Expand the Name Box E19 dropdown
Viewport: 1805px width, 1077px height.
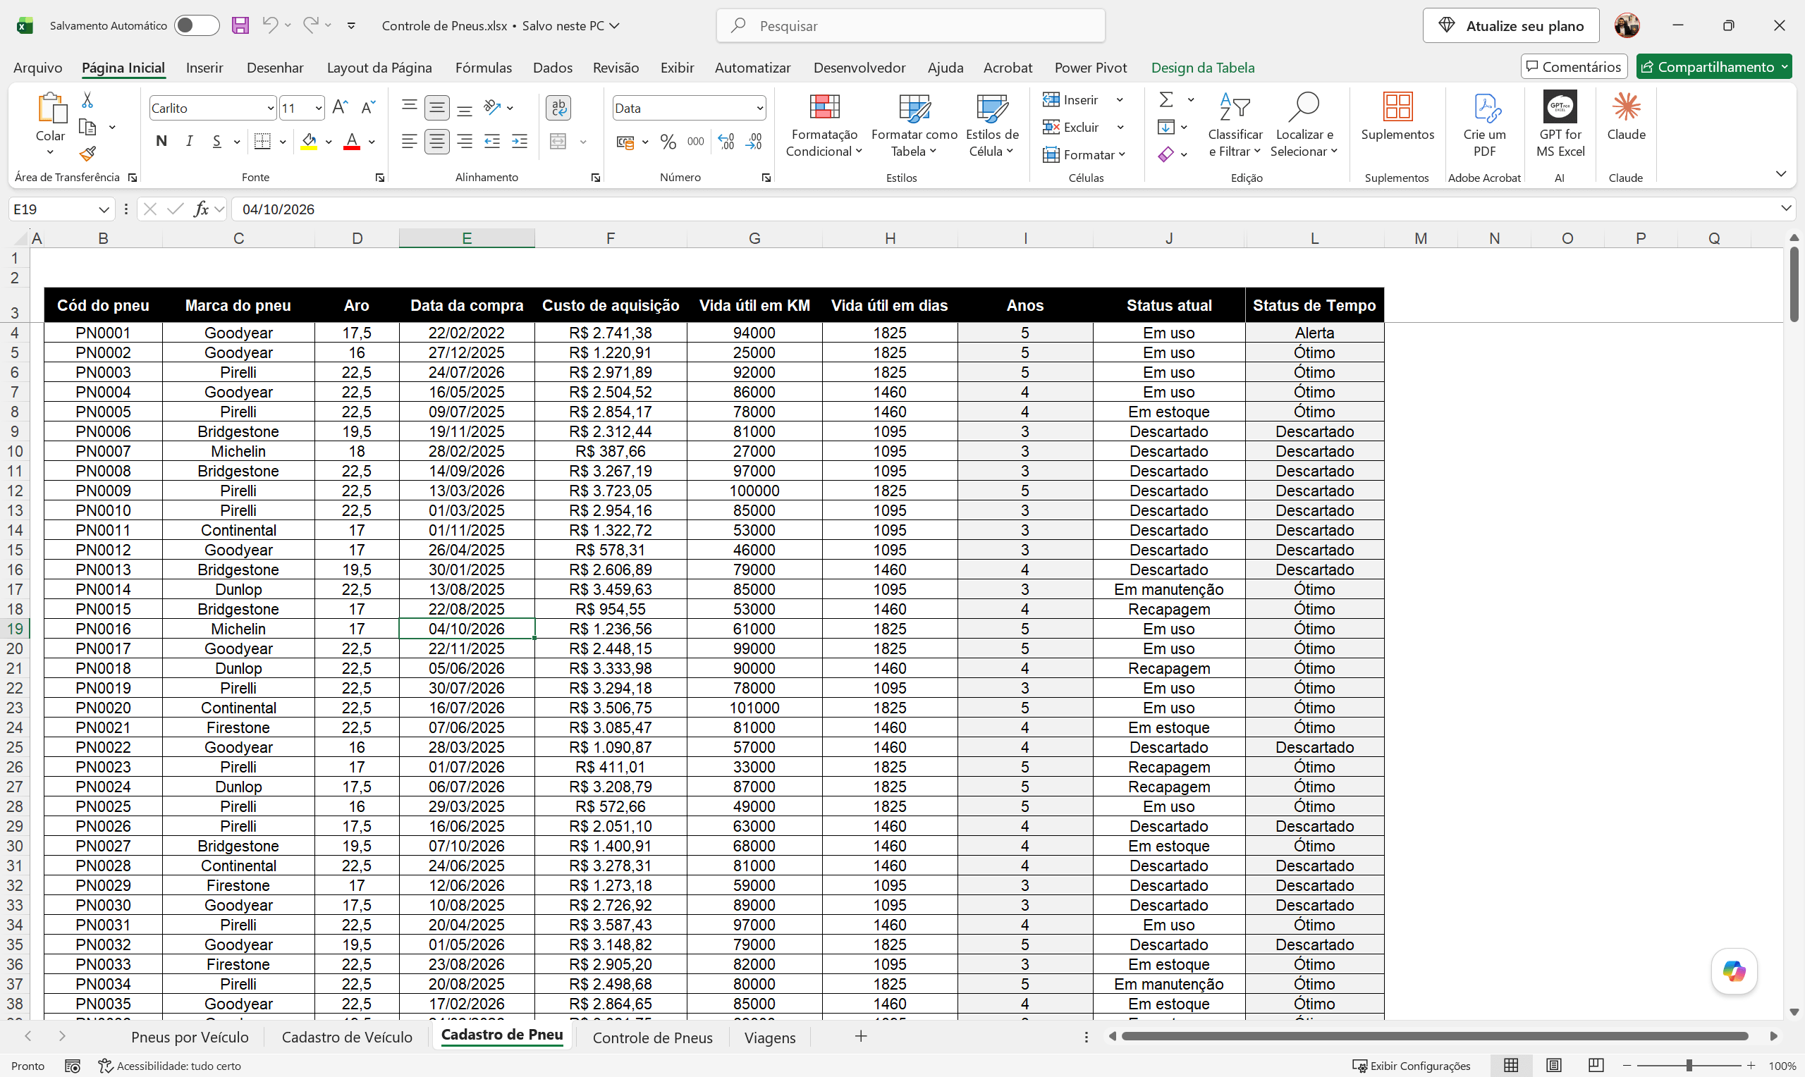tap(103, 209)
